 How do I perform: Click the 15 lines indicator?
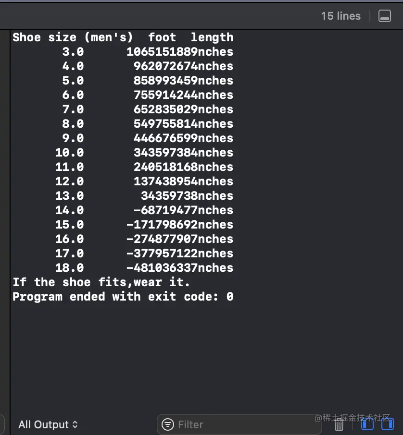pyautogui.click(x=340, y=16)
